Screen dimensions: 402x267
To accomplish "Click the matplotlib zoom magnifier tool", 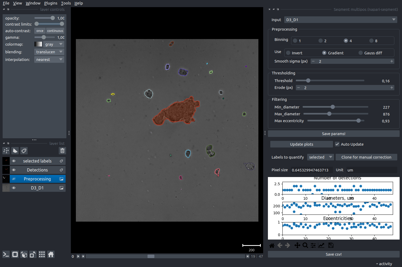I will pos(305,245).
